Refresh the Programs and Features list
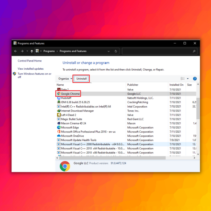211x211 pixels. click(116, 51)
